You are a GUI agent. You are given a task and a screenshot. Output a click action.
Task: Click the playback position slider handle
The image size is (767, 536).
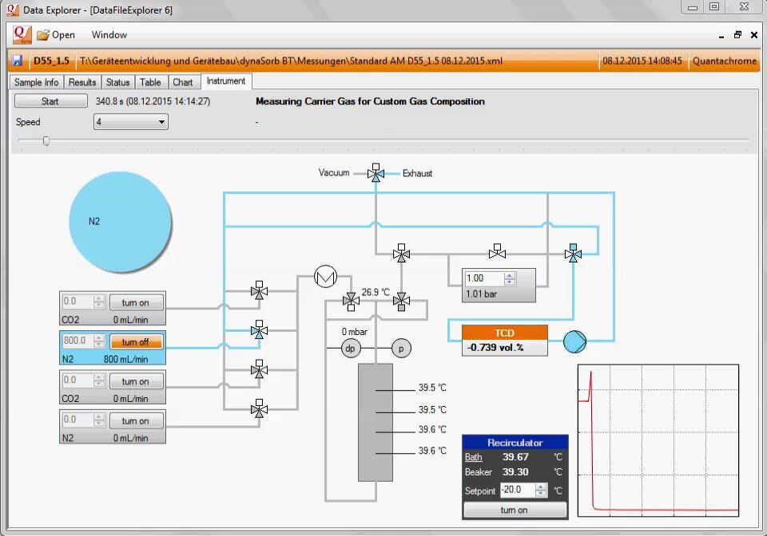click(46, 141)
